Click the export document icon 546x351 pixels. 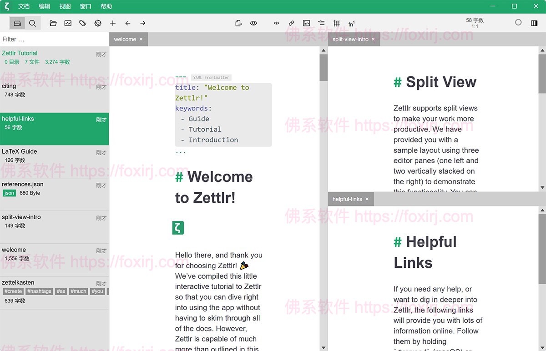[238, 23]
